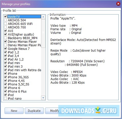
Task: Enable the iPod nano checkbox
Action: (6, 98)
